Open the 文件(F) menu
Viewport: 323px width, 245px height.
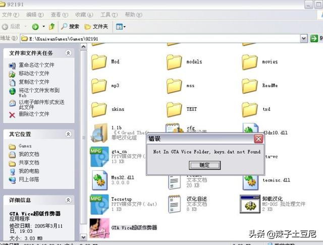tap(10, 15)
